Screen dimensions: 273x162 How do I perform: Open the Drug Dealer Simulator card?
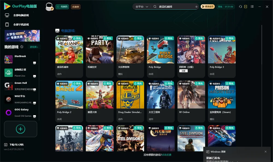click(x=130, y=102)
